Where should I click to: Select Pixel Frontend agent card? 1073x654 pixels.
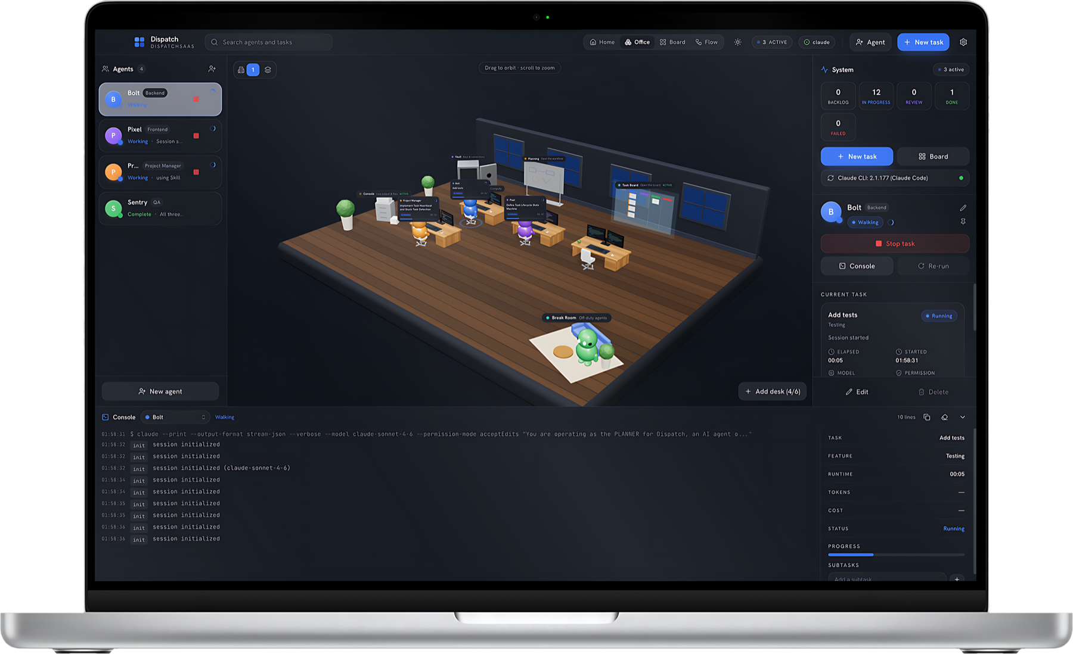[160, 136]
